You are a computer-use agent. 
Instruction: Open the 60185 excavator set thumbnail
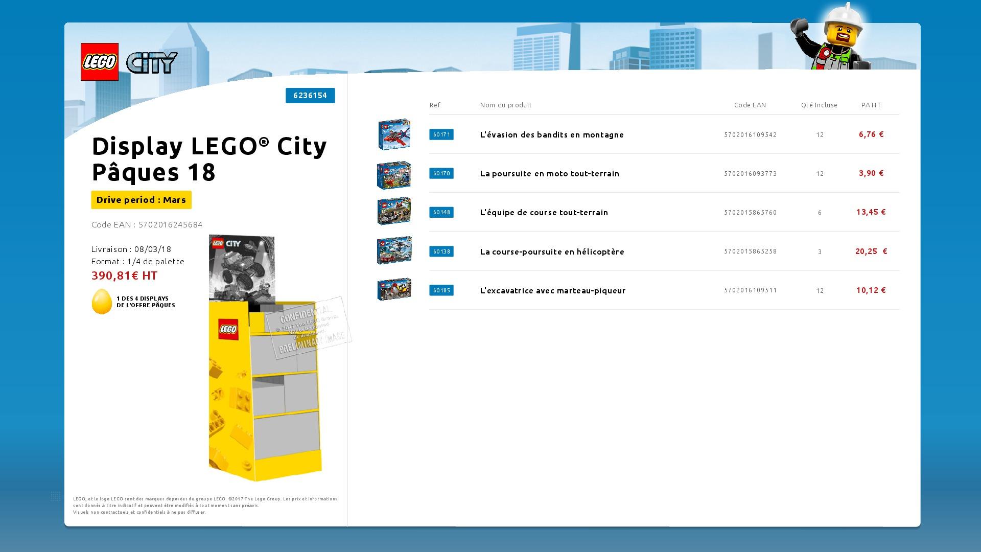click(394, 289)
